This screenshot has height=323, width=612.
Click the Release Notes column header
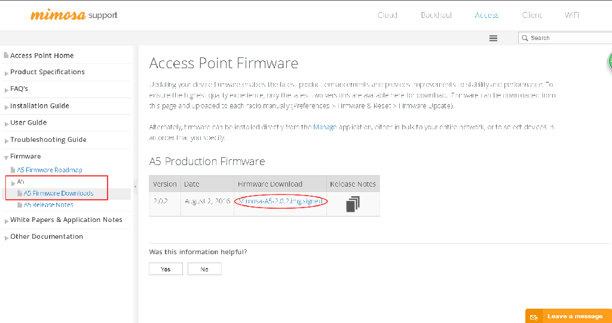click(x=353, y=184)
